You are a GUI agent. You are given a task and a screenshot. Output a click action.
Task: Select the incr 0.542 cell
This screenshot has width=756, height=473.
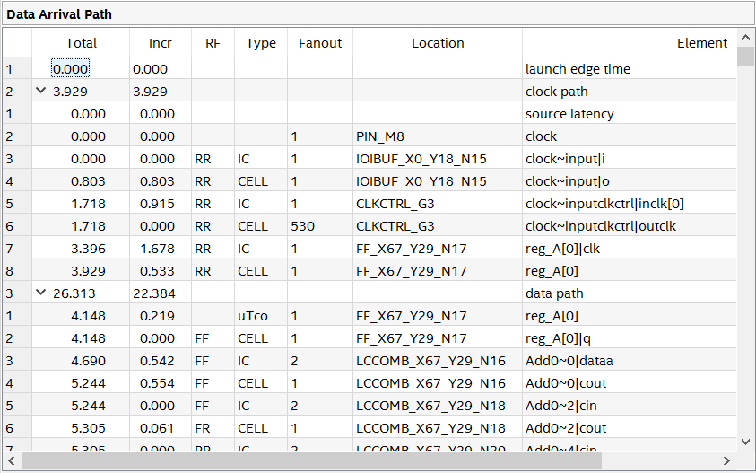[160, 361]
